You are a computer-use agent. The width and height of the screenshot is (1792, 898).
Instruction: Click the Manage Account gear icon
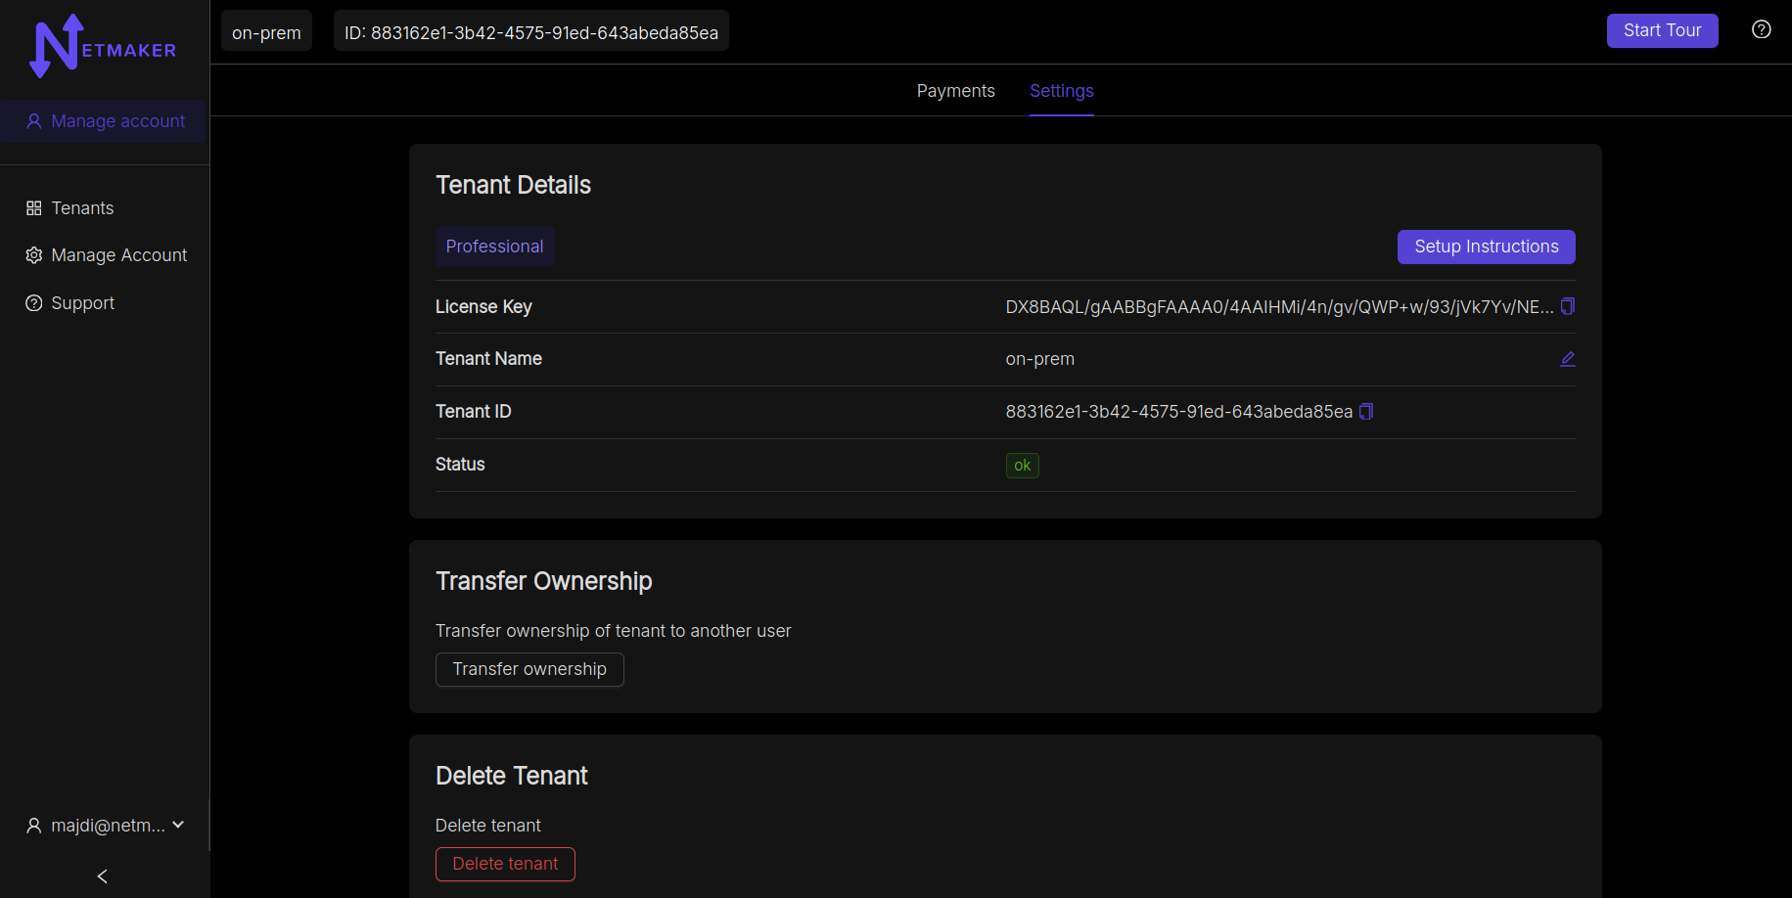click(34, 255)
